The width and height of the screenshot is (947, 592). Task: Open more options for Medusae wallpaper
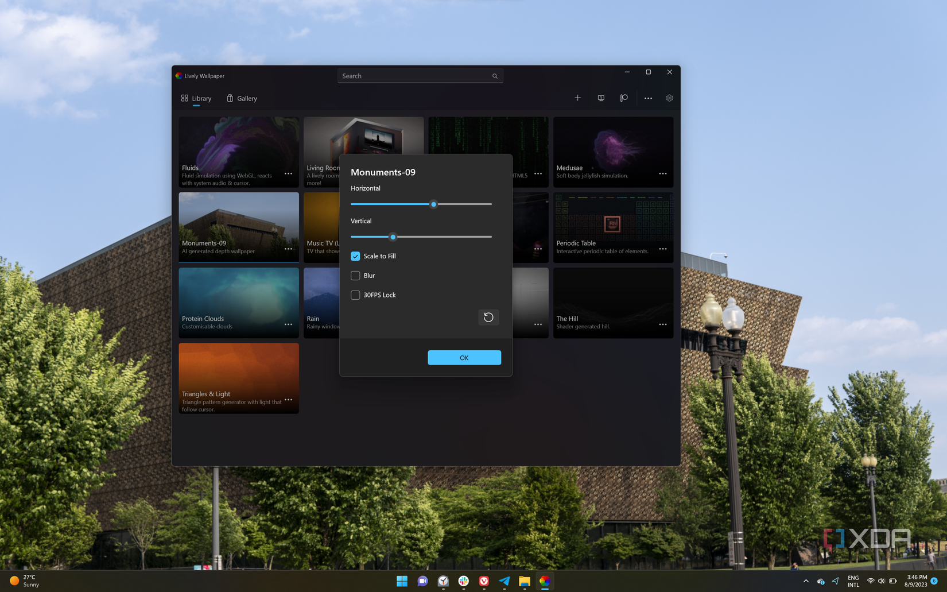pyautogui.click(x=663, y=173)
